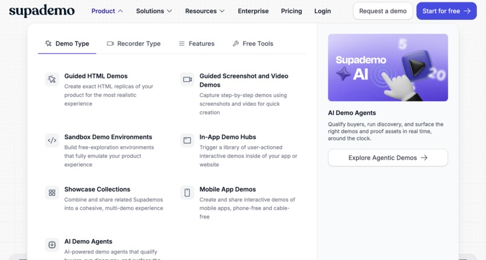Click the In-App Demo Hubs window icon
The image size is (486, 260).
point(187,140)
